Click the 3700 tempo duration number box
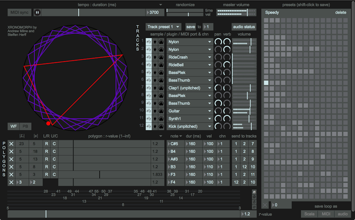Image resolution: width=355 pixels, height=220 pixels. pyautogui.click(x=155, y=12)
